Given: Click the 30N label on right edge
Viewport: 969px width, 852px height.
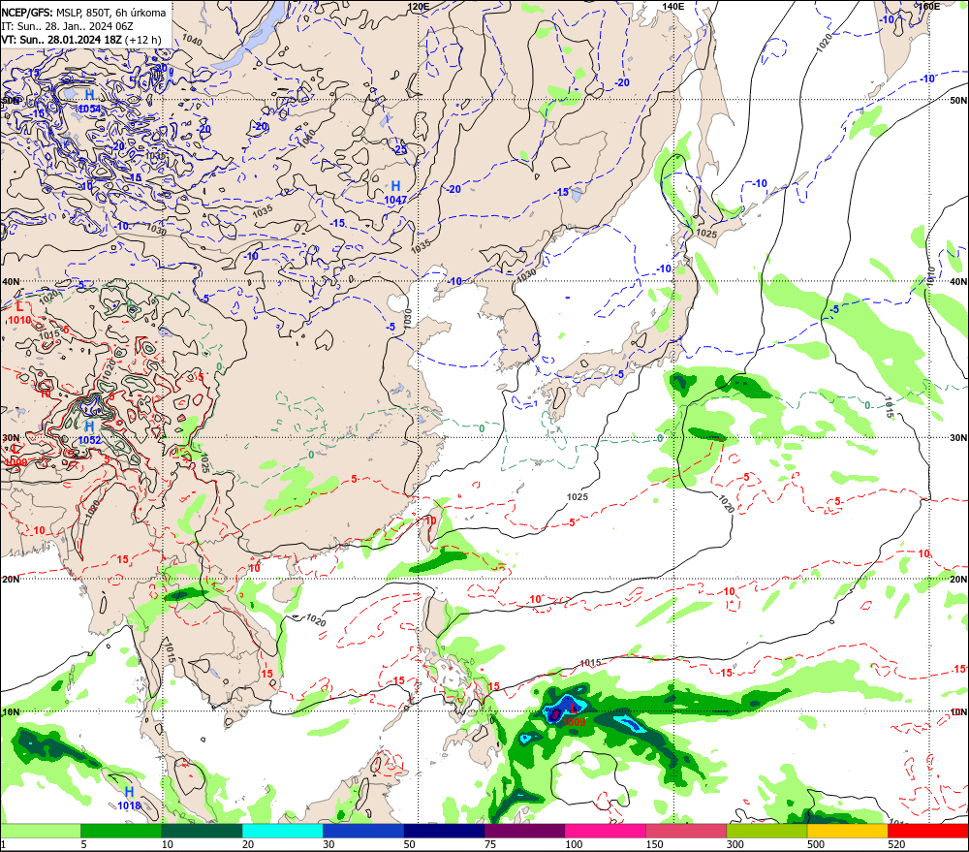Looking at the screenshot, I should (x=958, y=438).
